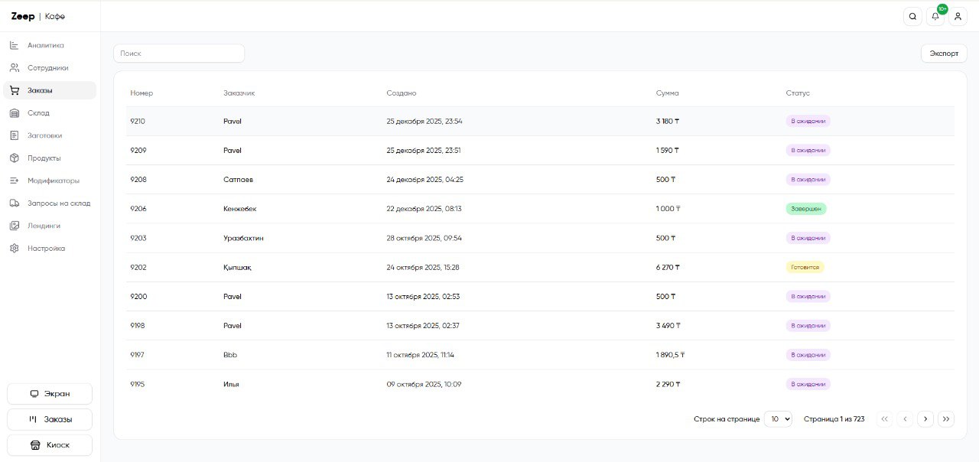Click the Склад warehouse icon
The width and height of the screenshot is (979, 462).
(14, 113)
